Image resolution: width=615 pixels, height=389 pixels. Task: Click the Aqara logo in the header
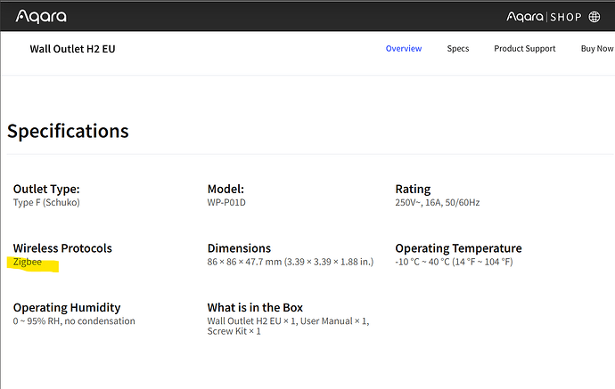pos(41,16)
